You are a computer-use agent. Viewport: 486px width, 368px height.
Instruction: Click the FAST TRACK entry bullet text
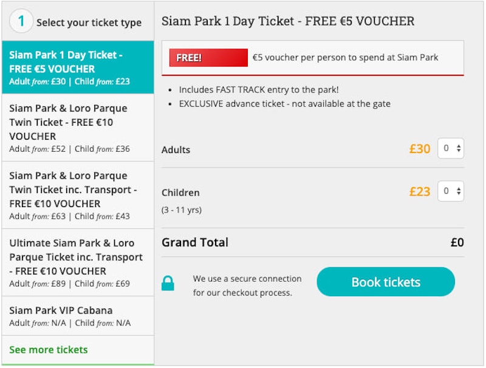coord(259,89)
